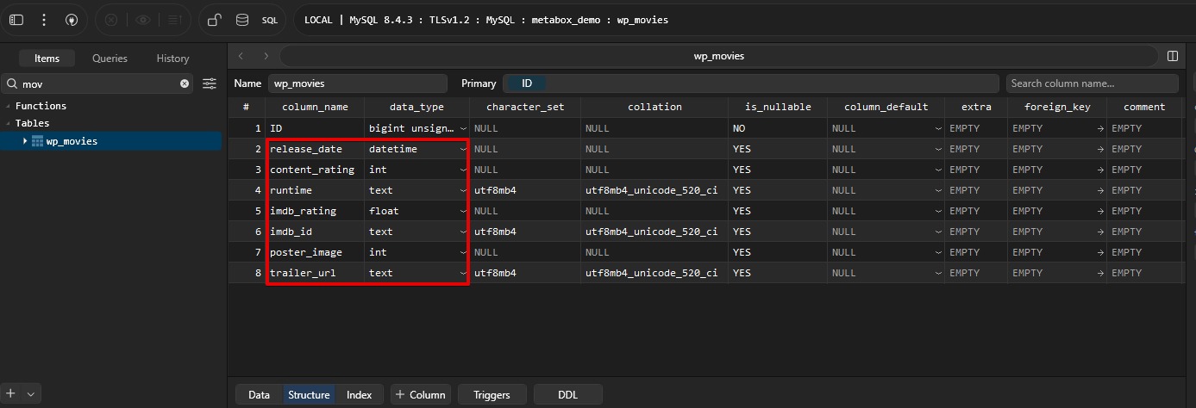1196x408 pixels.
Task: Click the split pane icon
Action: pyautogui.click(x=1173, y=56)
